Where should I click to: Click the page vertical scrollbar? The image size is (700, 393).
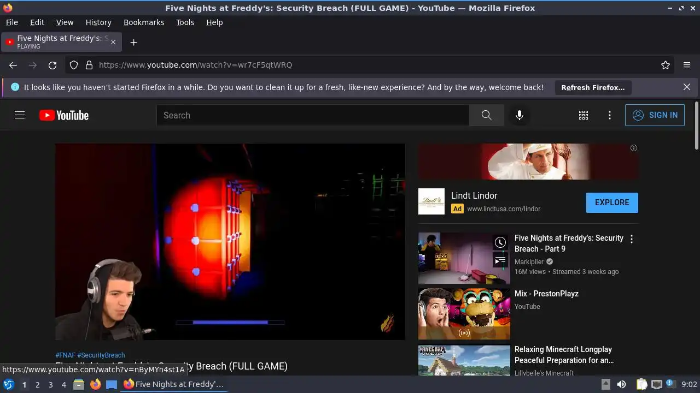tap(696, 126)
